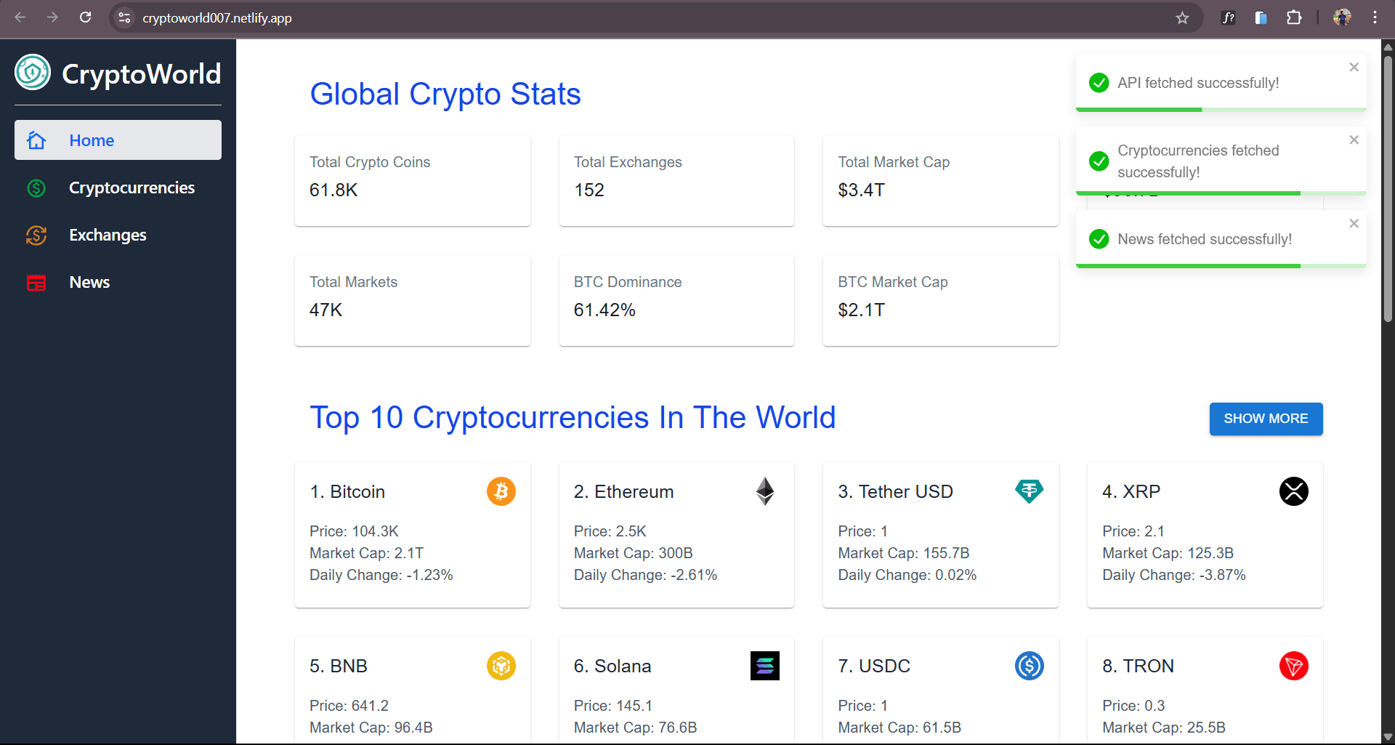The height and width of the screenshot is (745, 1395).
Task: Click Top 10 Cryptocurrencies In The World heading
Action: (573, 418)
